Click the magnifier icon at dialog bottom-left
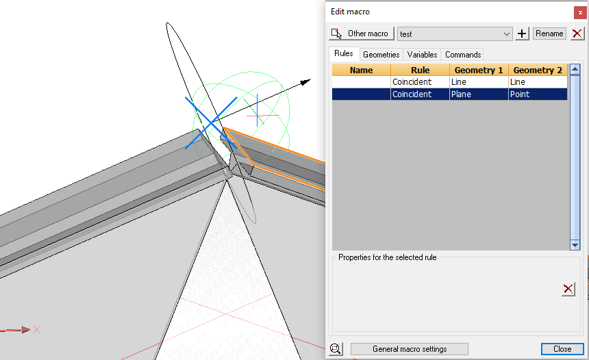 coord(336,349)
